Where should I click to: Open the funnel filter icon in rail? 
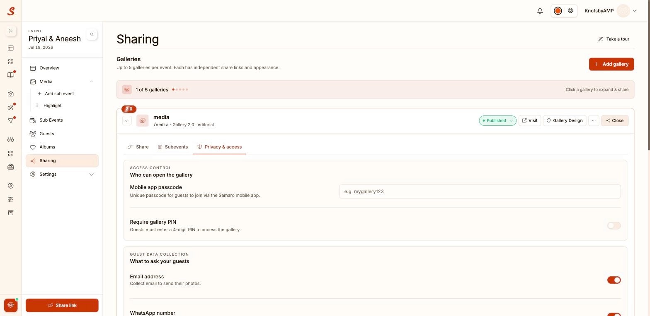[11, 121]
